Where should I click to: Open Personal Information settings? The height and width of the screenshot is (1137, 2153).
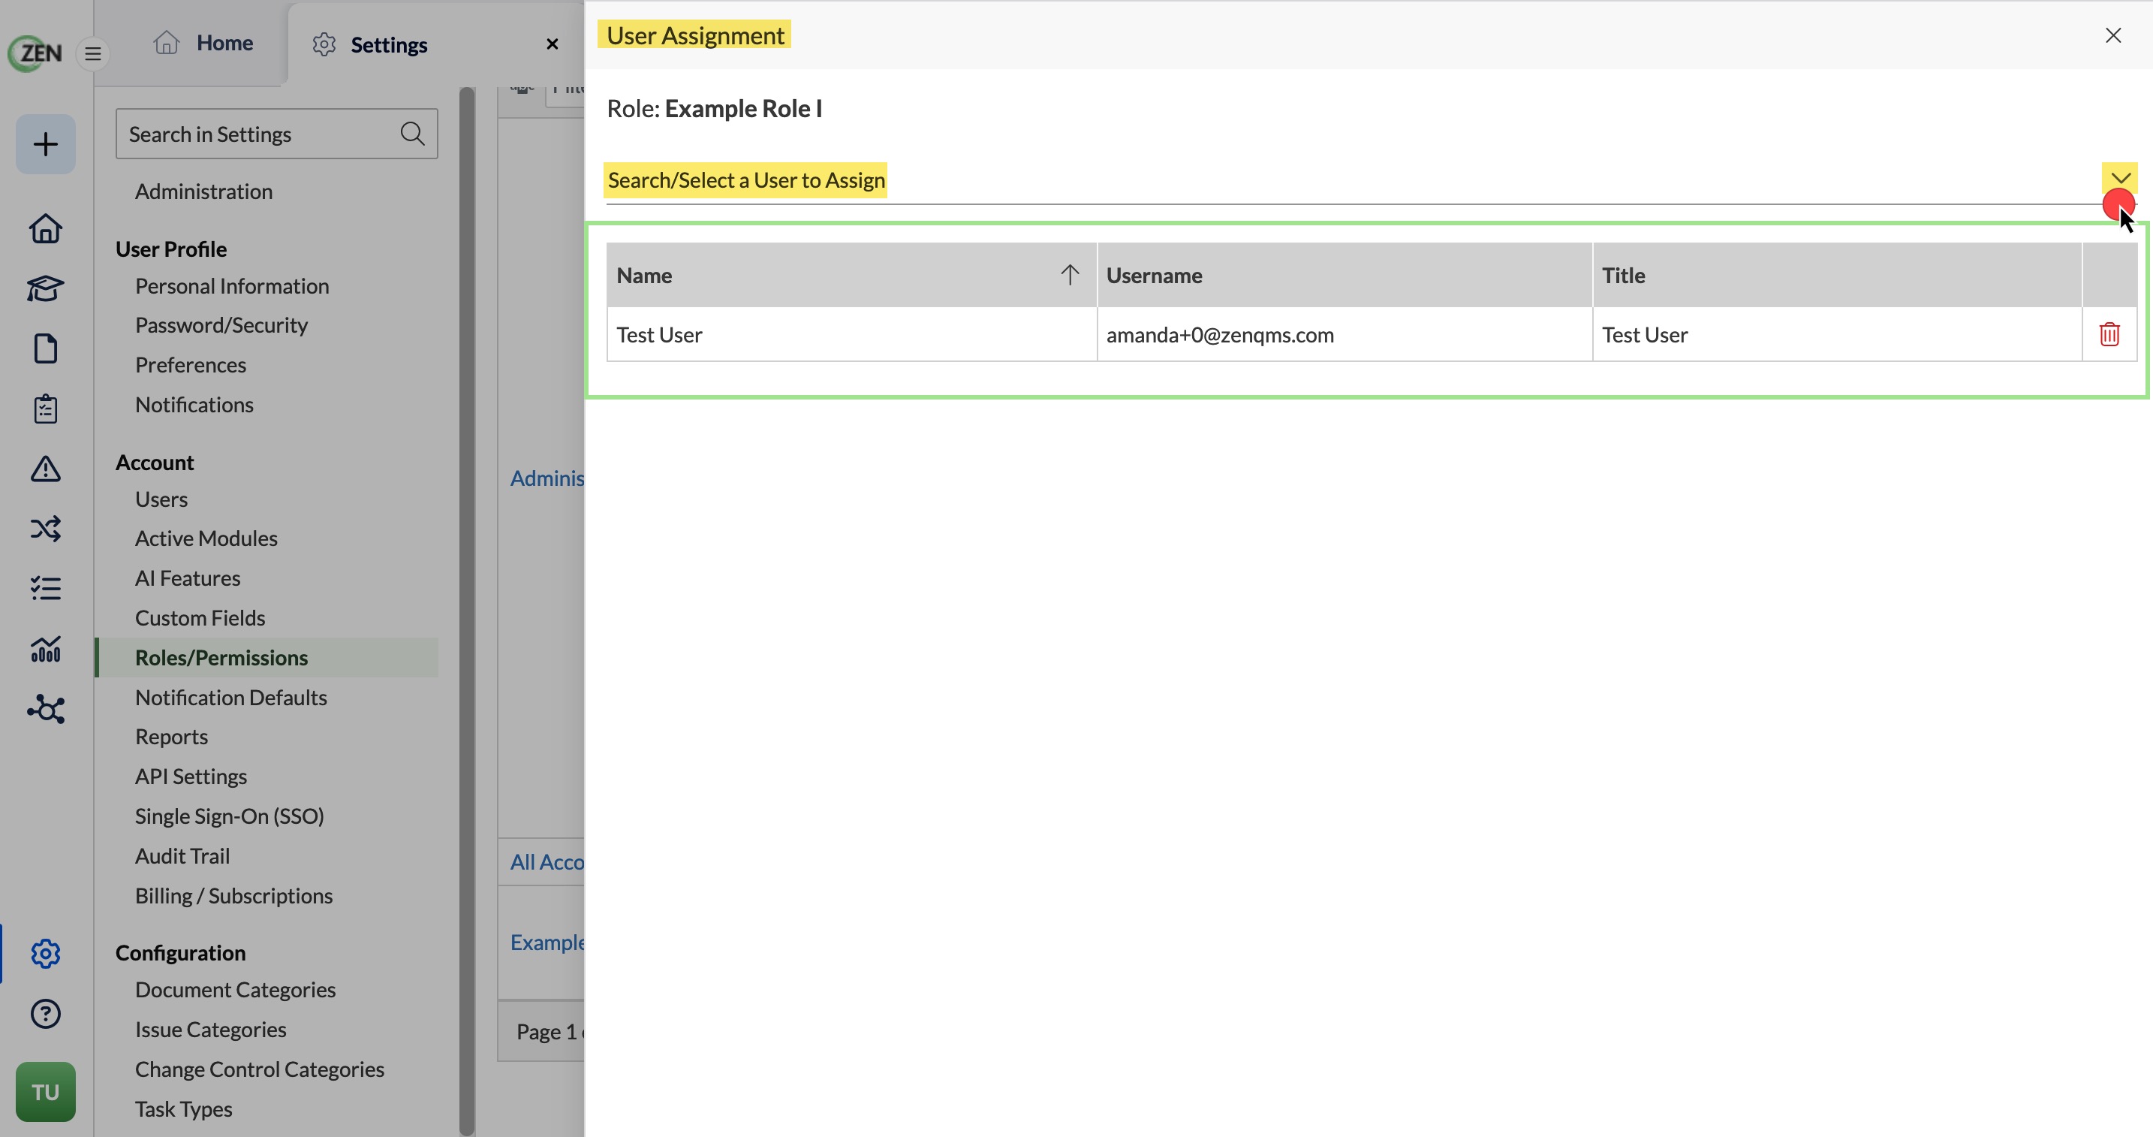[231, 286]
